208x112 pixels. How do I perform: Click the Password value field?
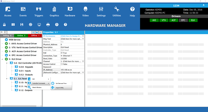72,67
